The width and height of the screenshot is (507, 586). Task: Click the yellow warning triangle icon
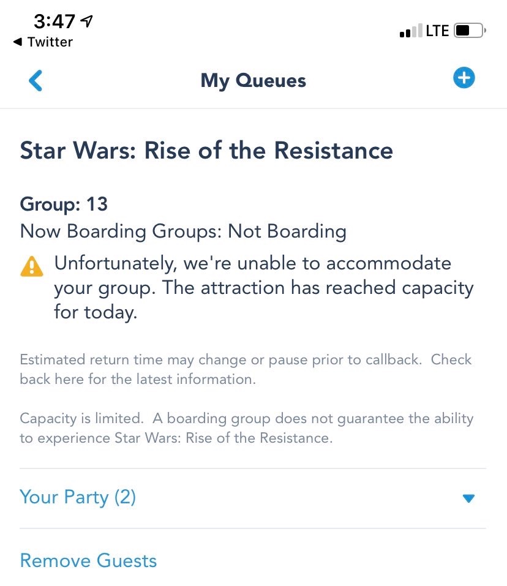click(x=32, y=267)
